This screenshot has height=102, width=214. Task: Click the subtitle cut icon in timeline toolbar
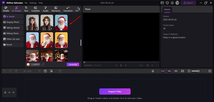[51, 71]
